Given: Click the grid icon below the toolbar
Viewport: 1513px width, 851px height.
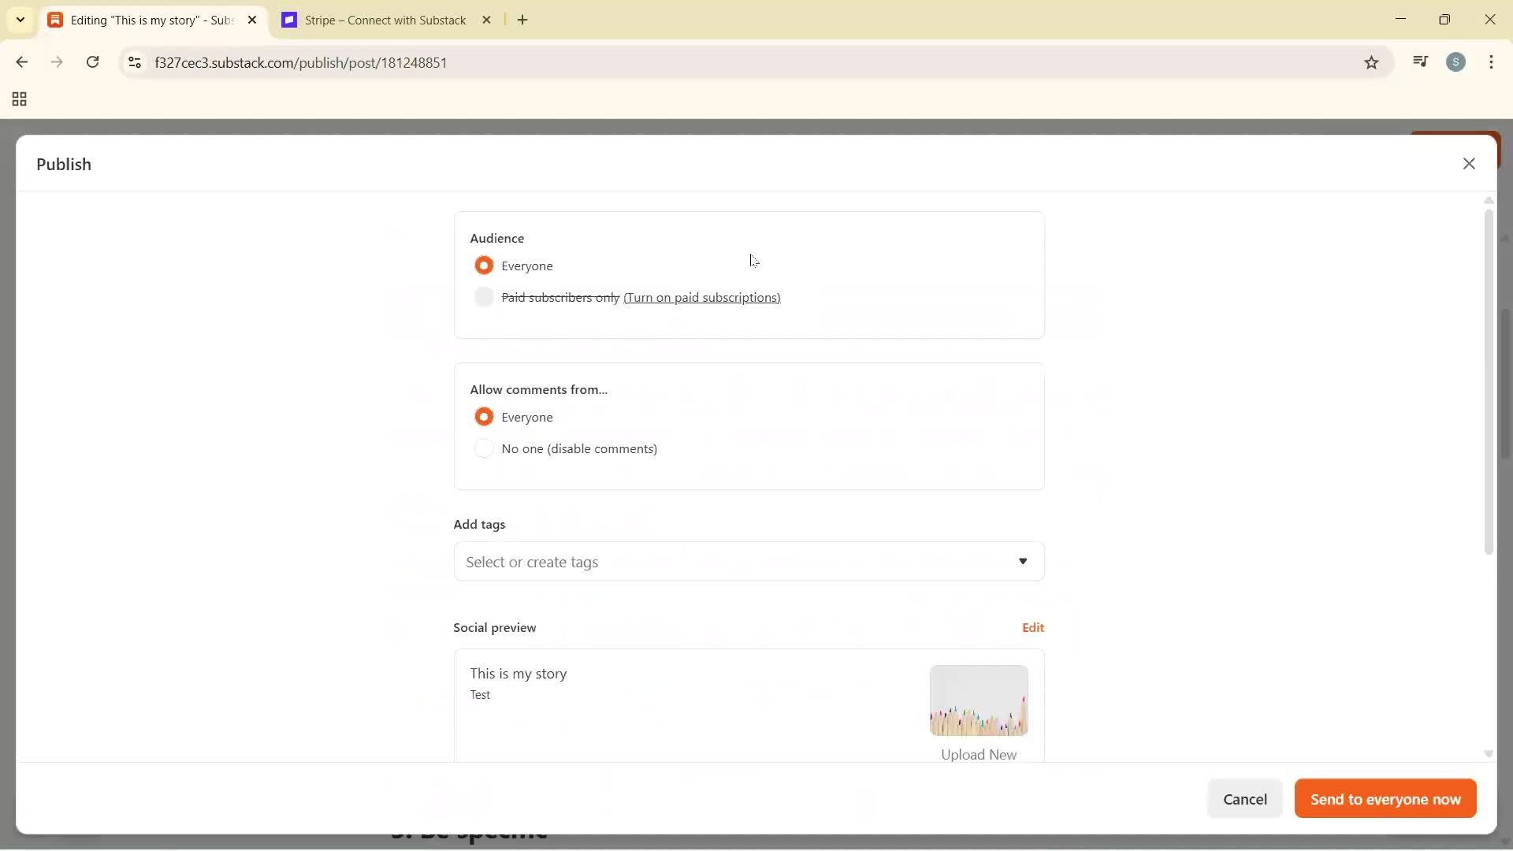Looking at the screenshot, I should (18, 99).
